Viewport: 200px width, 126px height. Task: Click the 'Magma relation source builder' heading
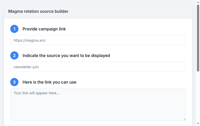point(38,11)
